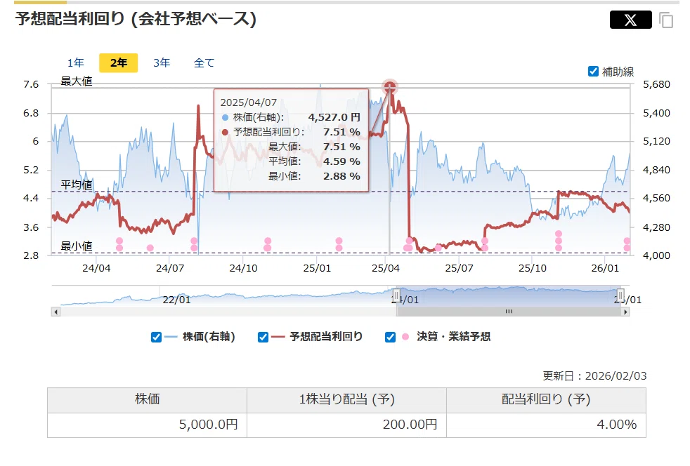
Task: Click the left range navigator handle
Action: (396, 295)
